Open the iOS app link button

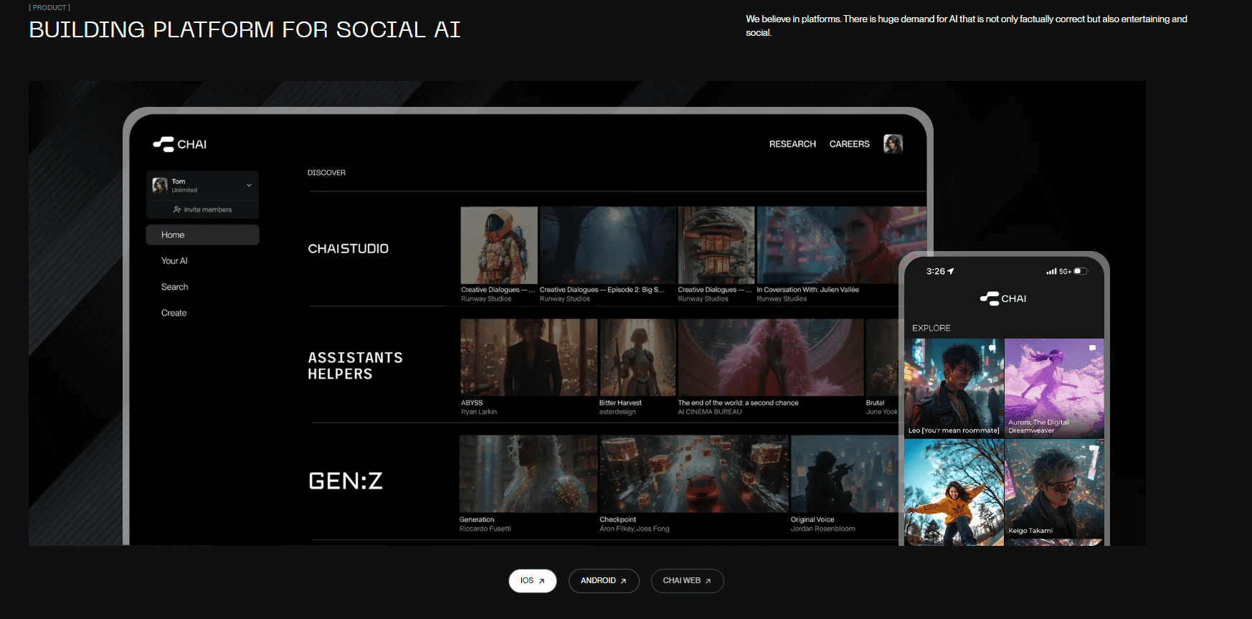point(533,581)
